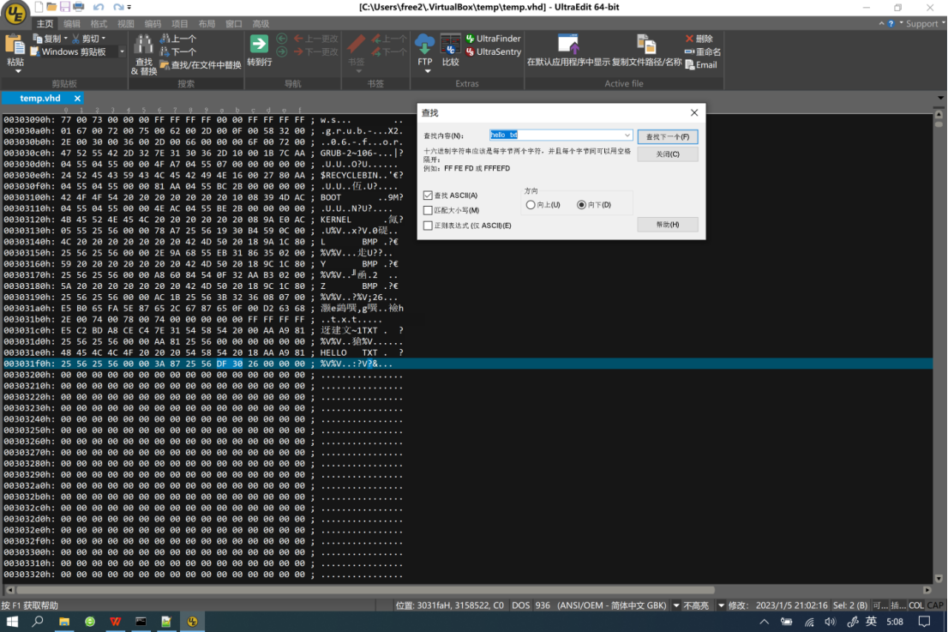Image resolution: width=948 pixels, height=632 pixels.
Task: Open Windows Start menu
Action: 12,622
